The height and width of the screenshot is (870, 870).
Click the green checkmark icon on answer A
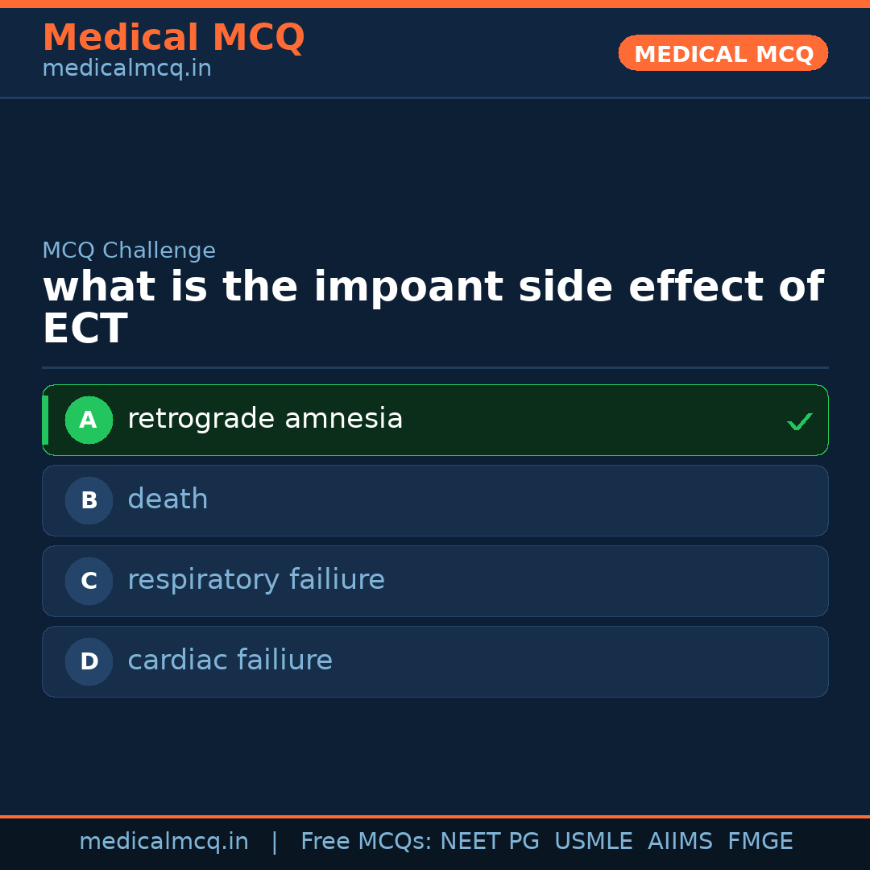point(799,420)
